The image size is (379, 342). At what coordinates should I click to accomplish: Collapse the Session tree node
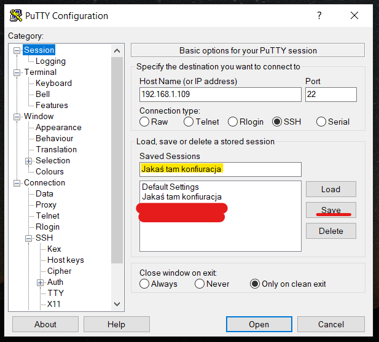[17, 50]
